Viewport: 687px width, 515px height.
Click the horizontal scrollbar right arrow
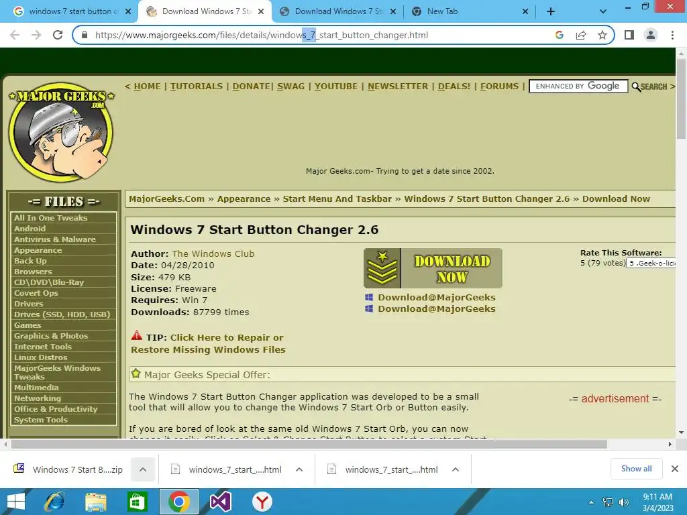click(x=670, y=444)
